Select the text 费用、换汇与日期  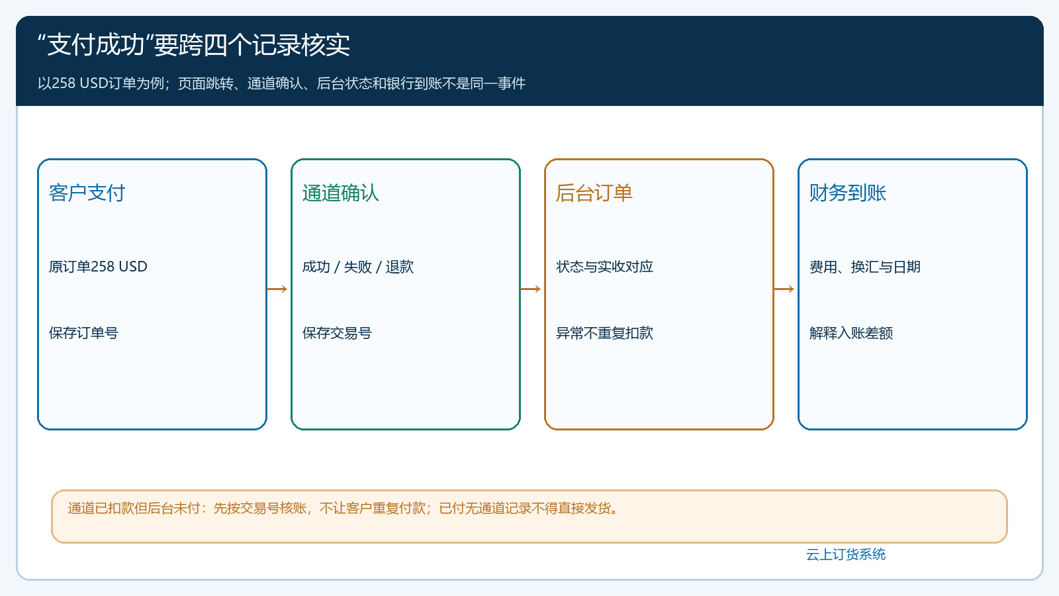pyautogui.click(x=864, y=267)
